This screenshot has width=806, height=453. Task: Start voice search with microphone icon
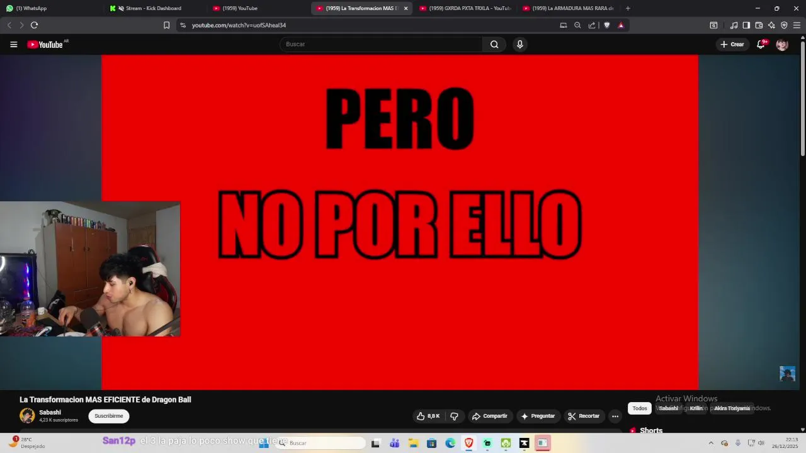pyautogui.click(x=519, y=44)
